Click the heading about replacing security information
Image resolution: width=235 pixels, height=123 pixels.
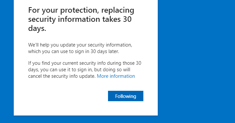point(81,19)
